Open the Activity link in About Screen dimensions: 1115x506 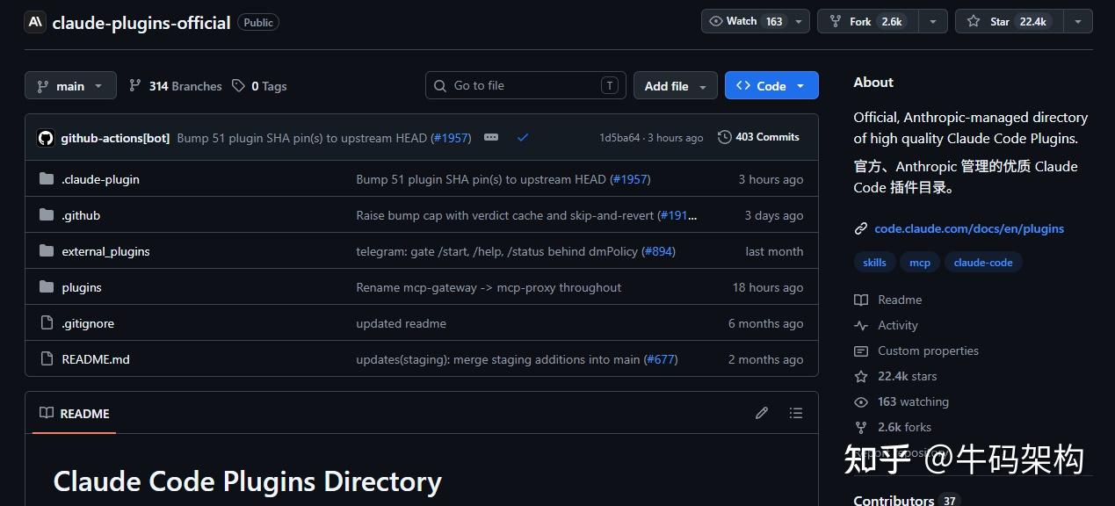point(897,325)
